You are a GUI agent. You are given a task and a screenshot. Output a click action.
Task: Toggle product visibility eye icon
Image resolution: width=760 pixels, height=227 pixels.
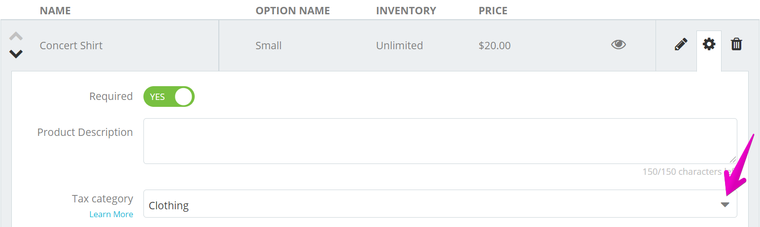click(x=619, y=45)
